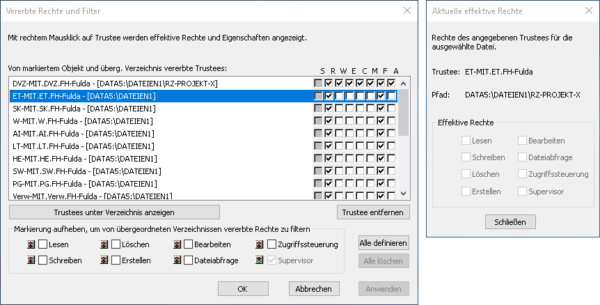Click the icon next to Zugriffssteuerung filter
600x305 pixels.
261,244
